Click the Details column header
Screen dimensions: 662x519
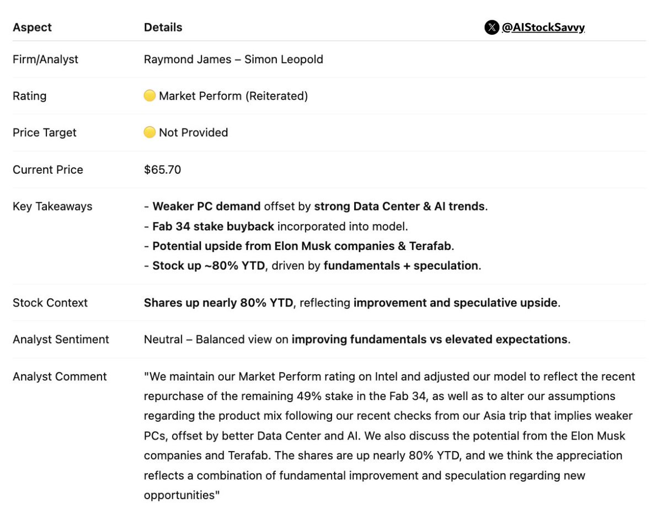click(163, 28)
